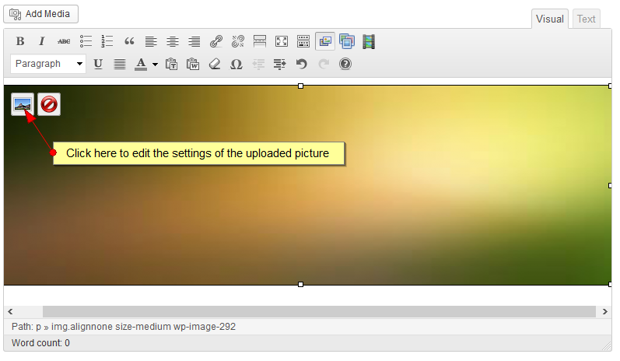
Task: Click the highlighted image gallery toolbar icon
Action: [x=325, y=41]
